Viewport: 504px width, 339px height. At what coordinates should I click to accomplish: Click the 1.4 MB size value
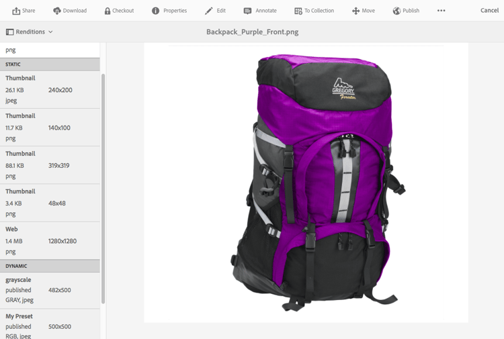point(14,241)
